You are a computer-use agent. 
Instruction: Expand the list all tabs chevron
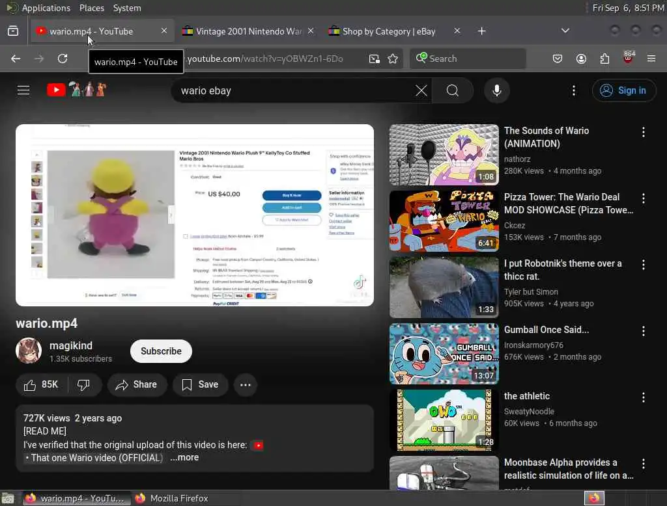pyautogui.click(x=565, y=31)
